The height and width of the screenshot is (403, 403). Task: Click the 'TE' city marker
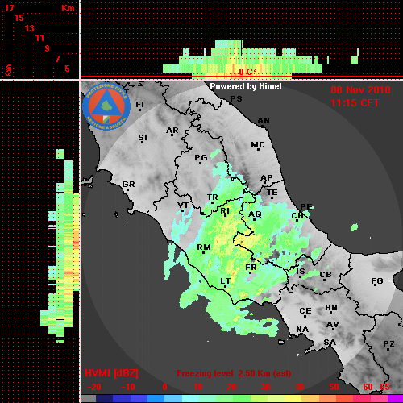[x=272, y=193]
